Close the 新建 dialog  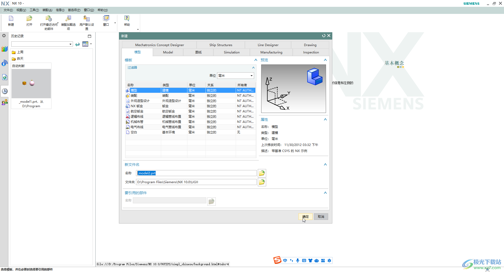point(329,36)
